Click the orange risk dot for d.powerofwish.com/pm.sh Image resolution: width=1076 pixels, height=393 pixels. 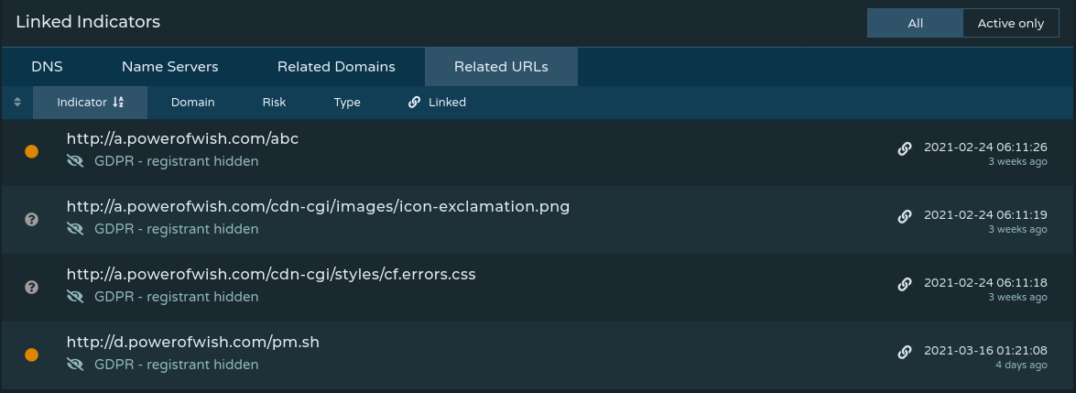point(31,355)
